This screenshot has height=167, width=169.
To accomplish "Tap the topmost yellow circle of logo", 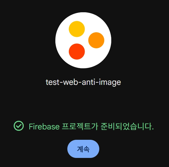I will tap(77, 29).
